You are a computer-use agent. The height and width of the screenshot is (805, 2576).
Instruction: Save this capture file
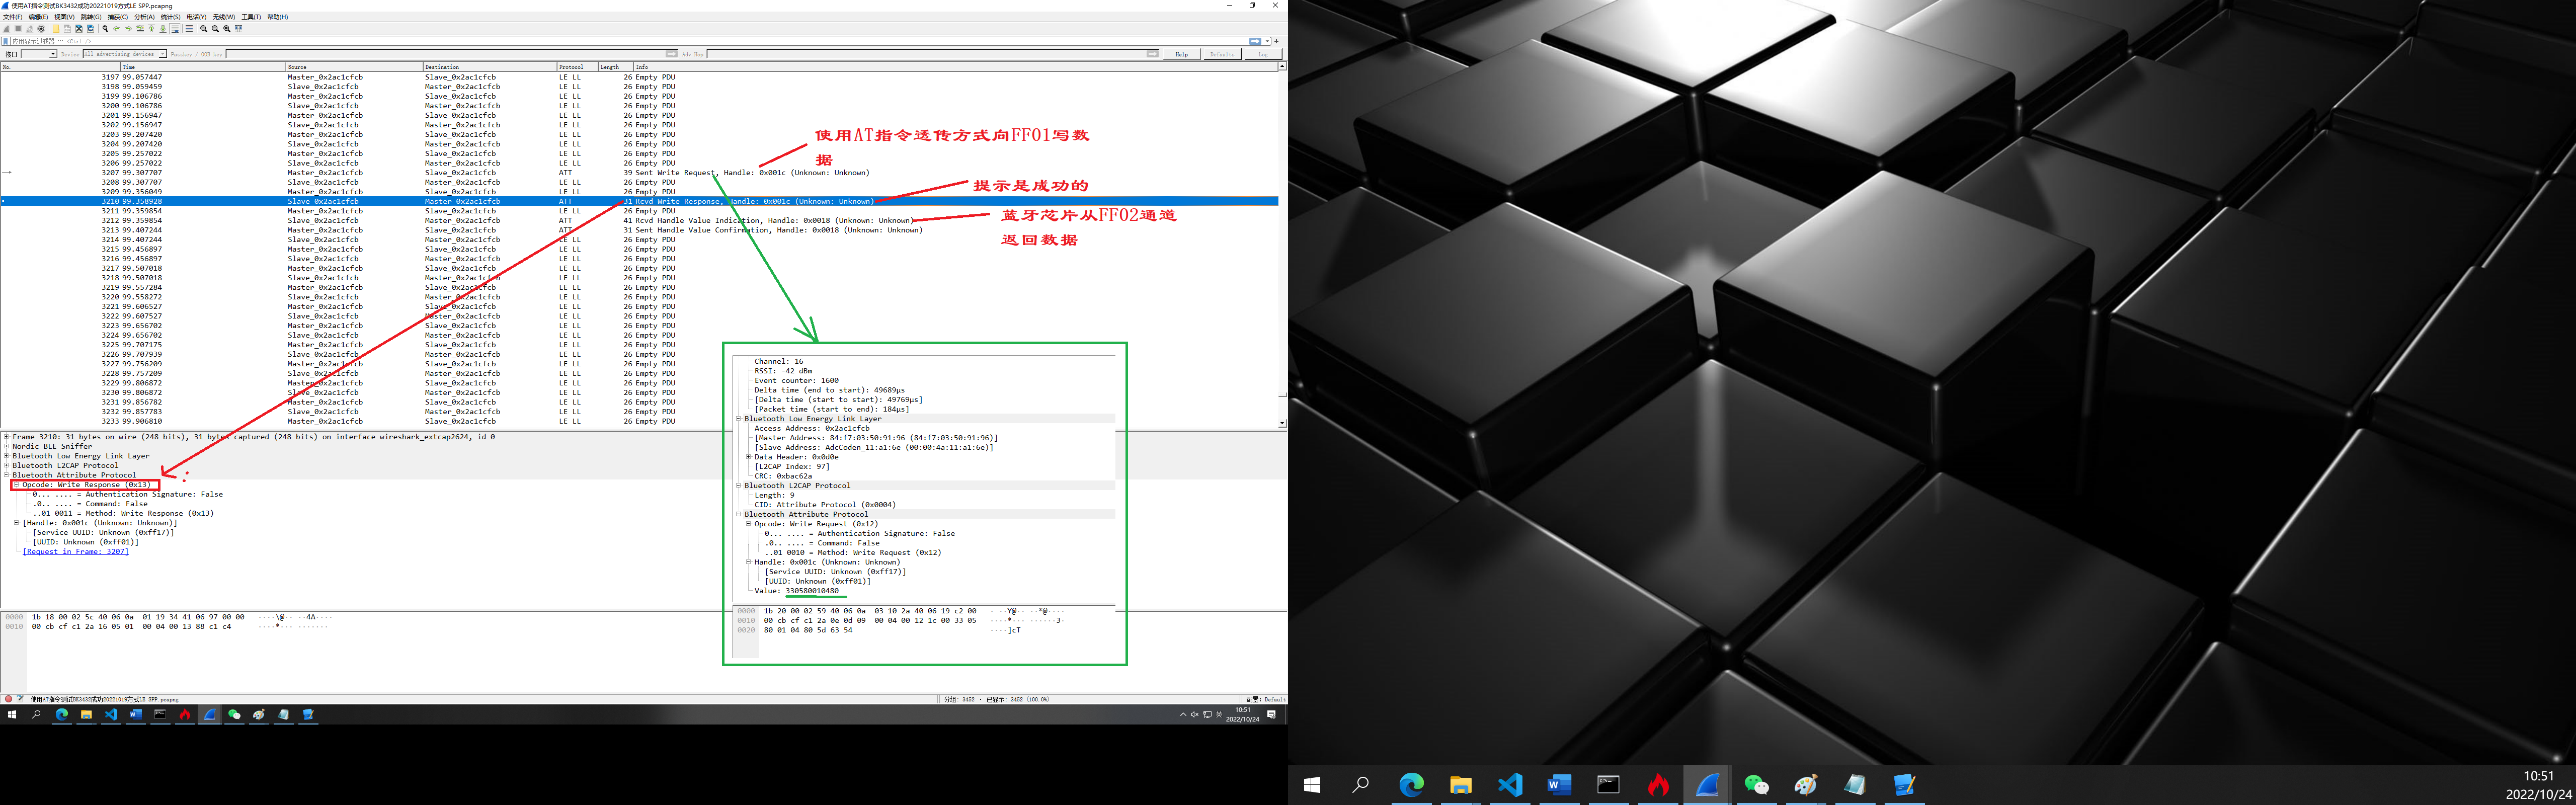pos(67,29)
